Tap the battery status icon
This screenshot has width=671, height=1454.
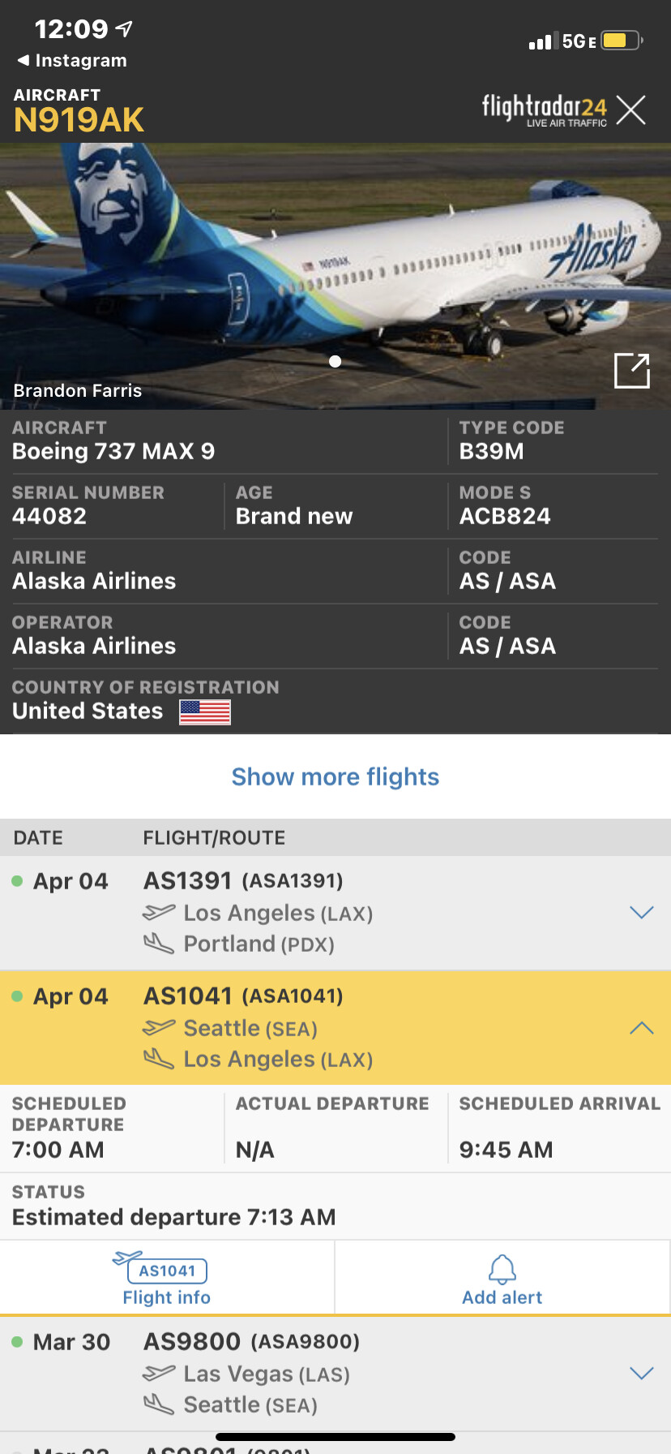pyautogui.click(x=621, y=41)
